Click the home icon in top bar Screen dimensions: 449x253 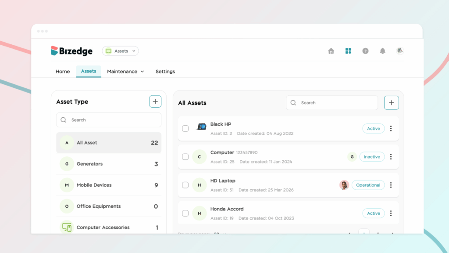tap(331, 51)
